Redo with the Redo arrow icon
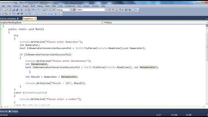This screenshot has height=117, width=208. coord(39,10)
